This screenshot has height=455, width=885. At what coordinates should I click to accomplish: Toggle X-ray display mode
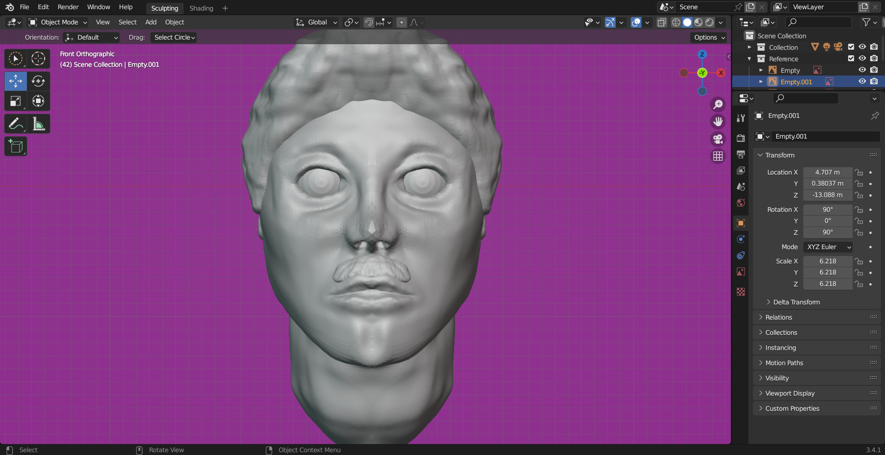pyautogui.click(x=662, y=22)
